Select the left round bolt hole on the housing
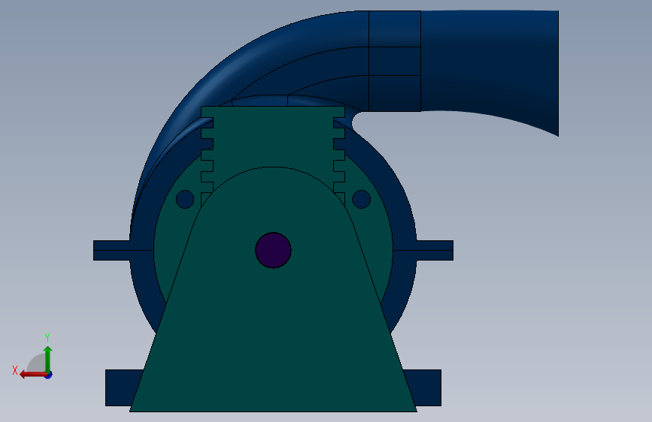 pyautogui.click(x=185, y=200)
